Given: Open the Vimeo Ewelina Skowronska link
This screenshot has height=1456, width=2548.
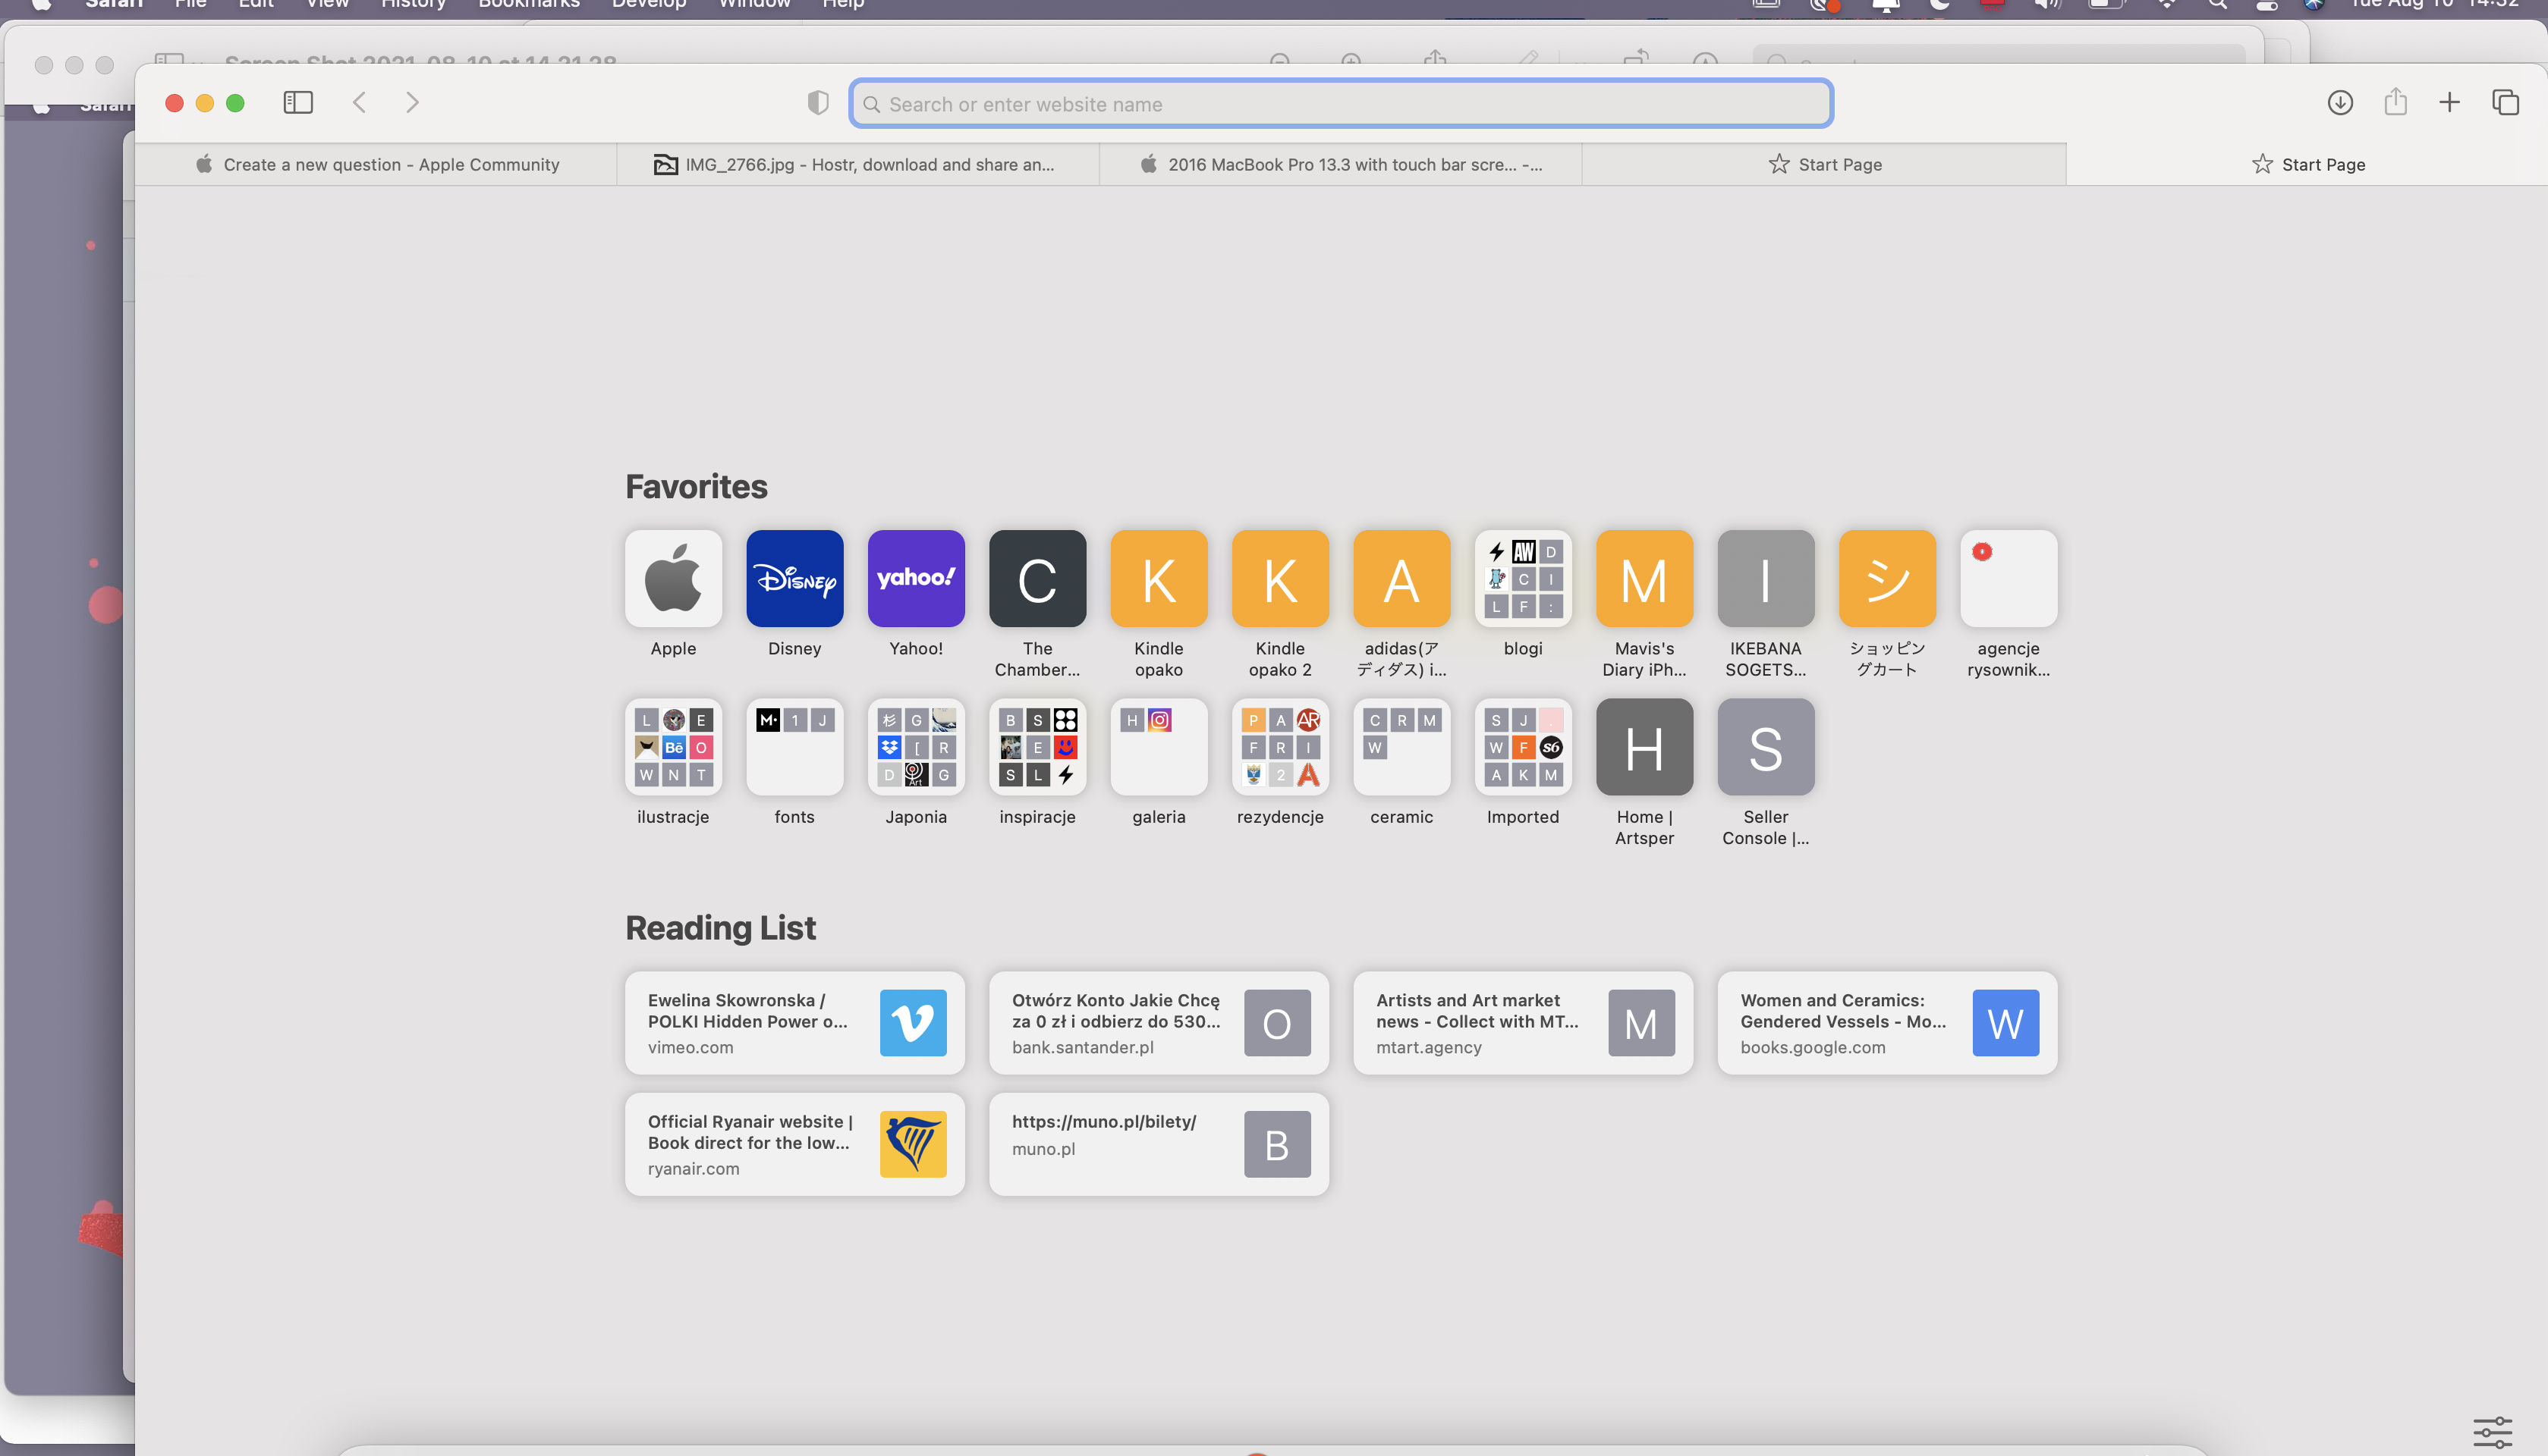Looking at the screenshot, I should click(794, 1023).
